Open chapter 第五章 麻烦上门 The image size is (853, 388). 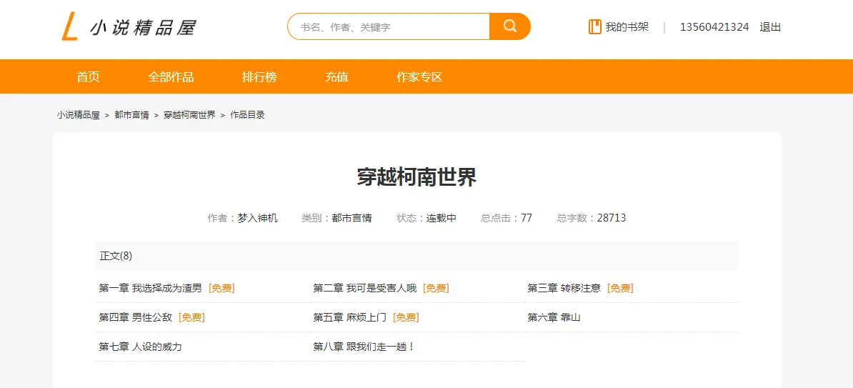(349, 317)
